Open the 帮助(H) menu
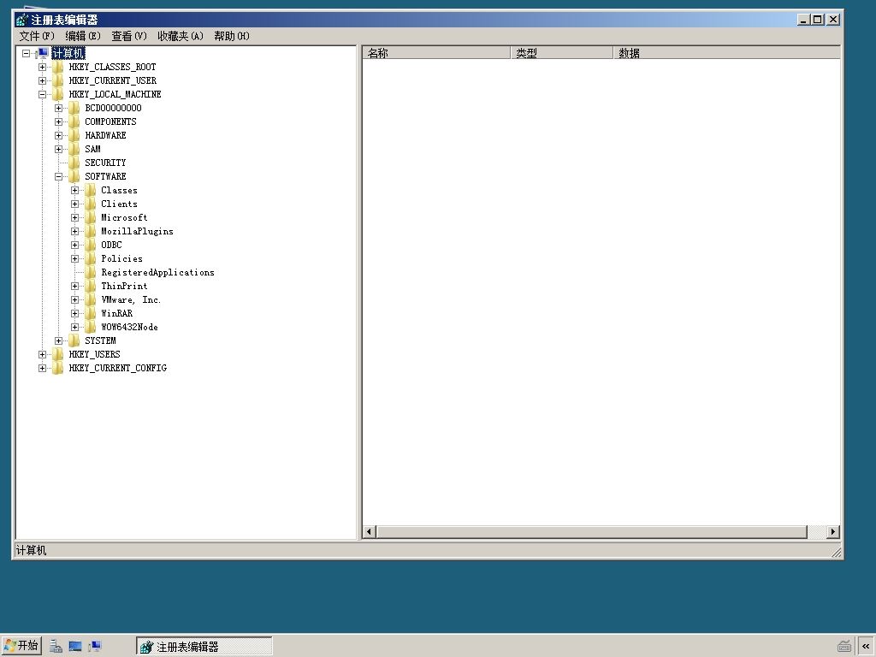The image size is (876, 657). pos(231,36)
